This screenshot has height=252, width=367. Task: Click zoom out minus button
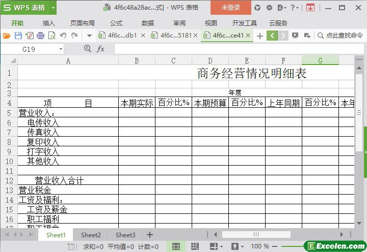point(275,246)
